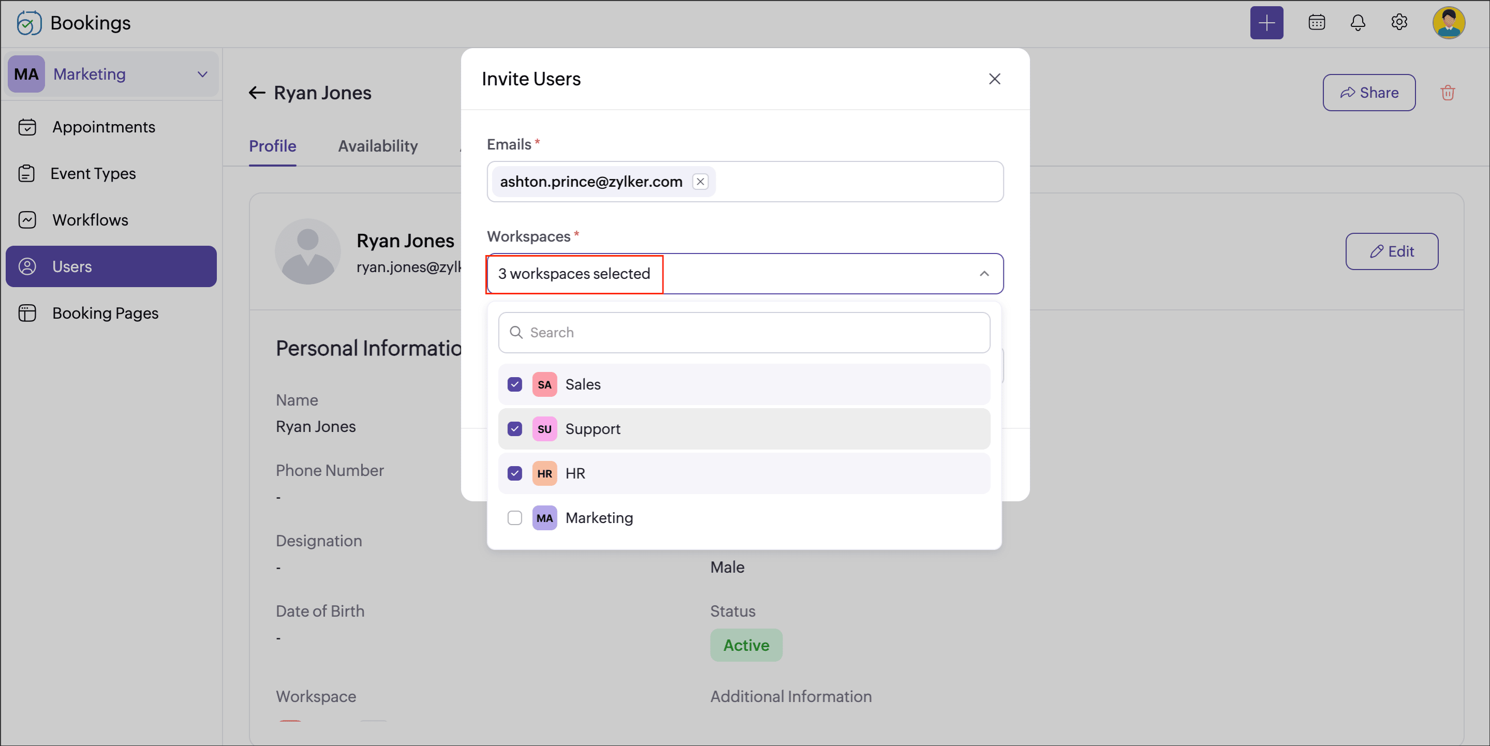Click the red trash delete icon
The width and height of the screenshot is (1490, 746).
click(x=1447, y=93)
